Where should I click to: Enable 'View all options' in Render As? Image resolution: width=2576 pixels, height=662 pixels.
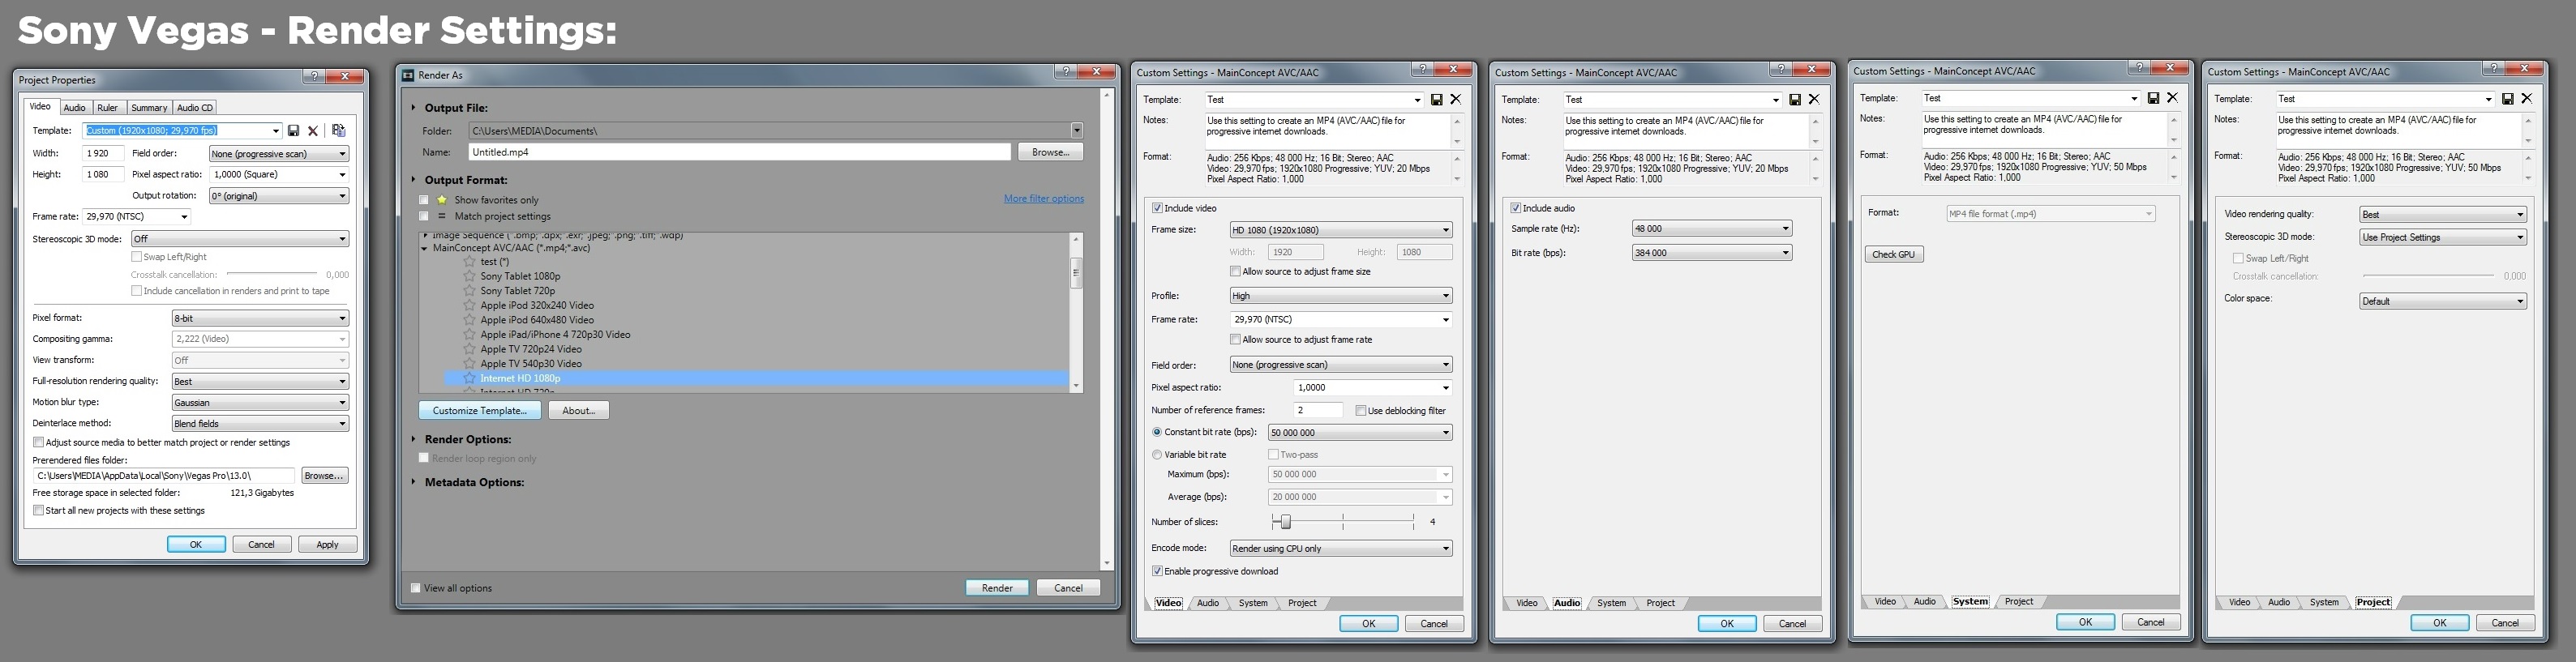416,588
